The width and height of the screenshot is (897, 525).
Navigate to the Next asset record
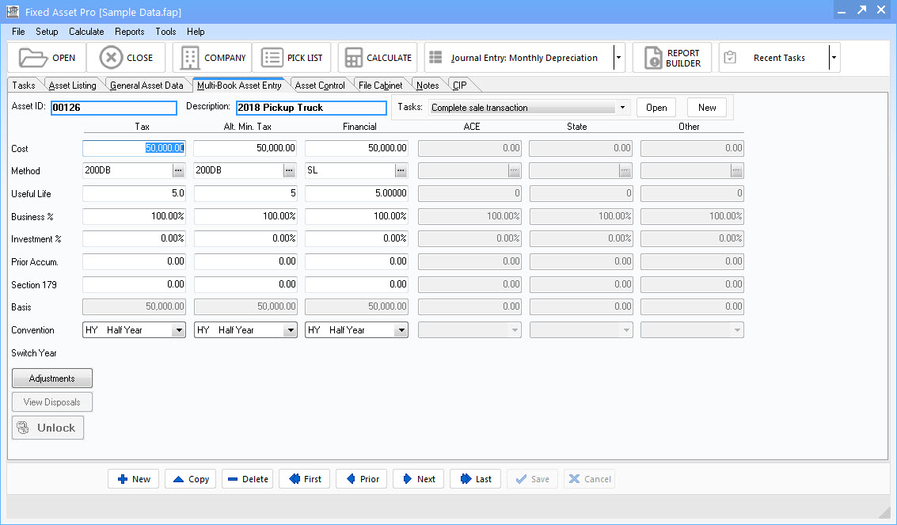pos(418,479)
